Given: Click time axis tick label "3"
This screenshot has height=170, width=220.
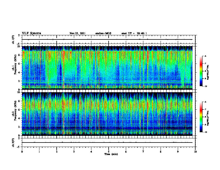Looking at the screenshot, I should pyautogui.click(x=74, y=152).
